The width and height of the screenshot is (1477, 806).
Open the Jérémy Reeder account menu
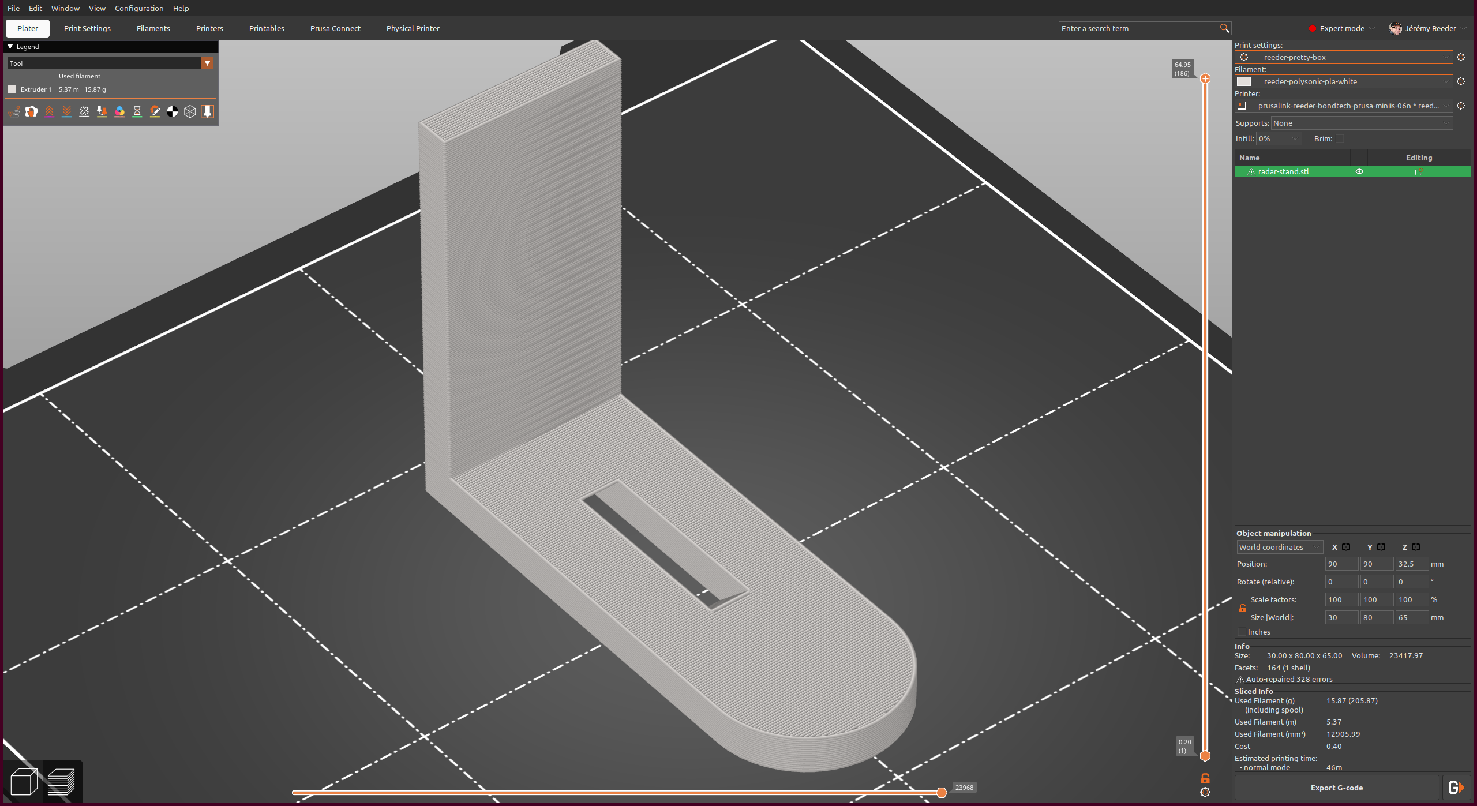point(1427,28)
